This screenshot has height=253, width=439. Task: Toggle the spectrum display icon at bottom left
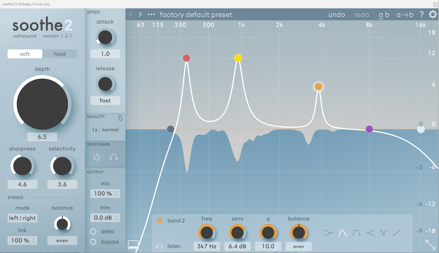click(133, 245)
